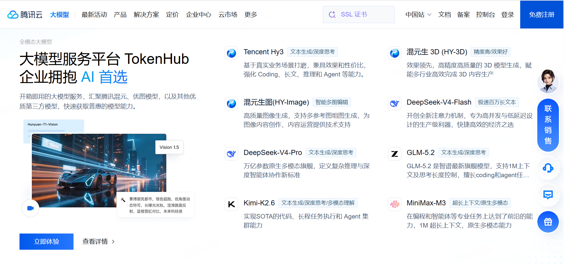The height and width of the screenshot is (265, 564).
Task: Open the Kimi-K2.6 model title
Action: [259, 203]
